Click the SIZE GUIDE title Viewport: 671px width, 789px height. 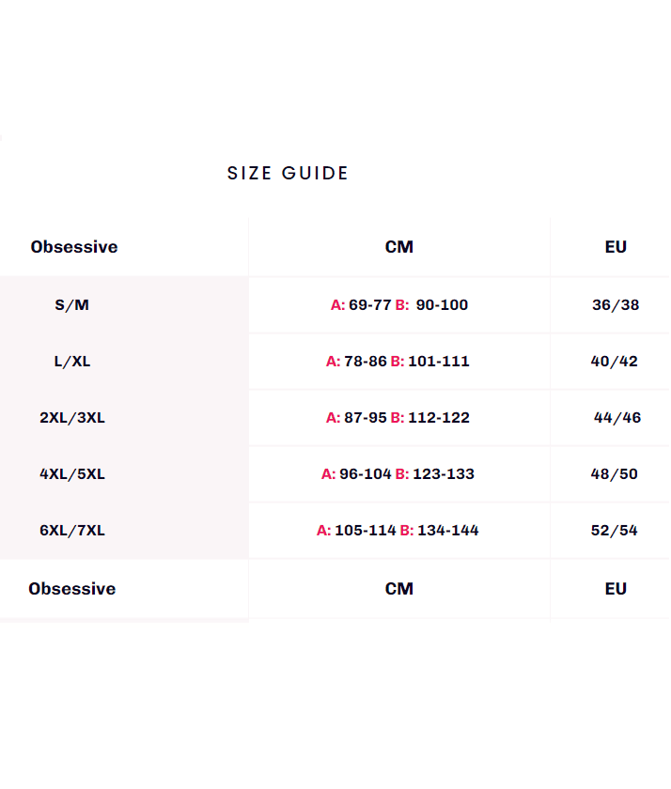tap(288, 174)
